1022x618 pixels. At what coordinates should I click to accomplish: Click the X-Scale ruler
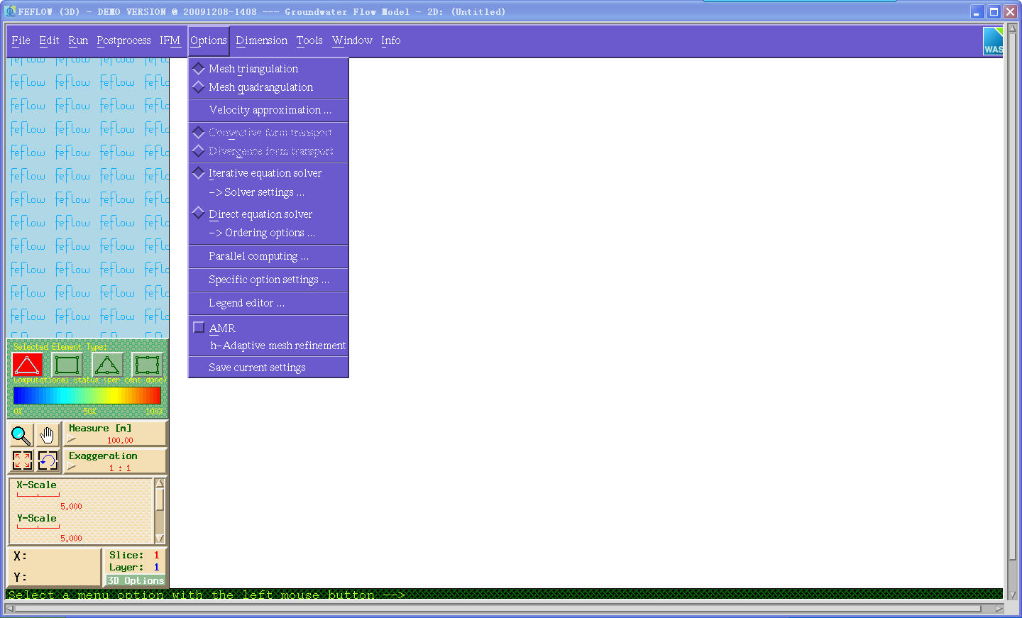coord(38,495)
